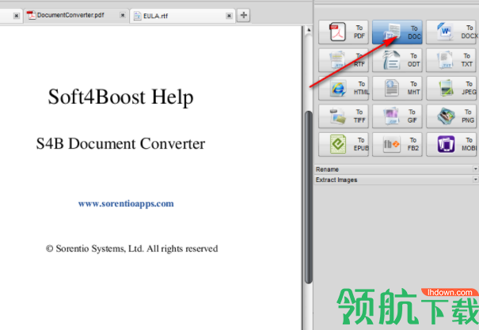Click the preview vertical scrollbar thumb

pos(309,197)
